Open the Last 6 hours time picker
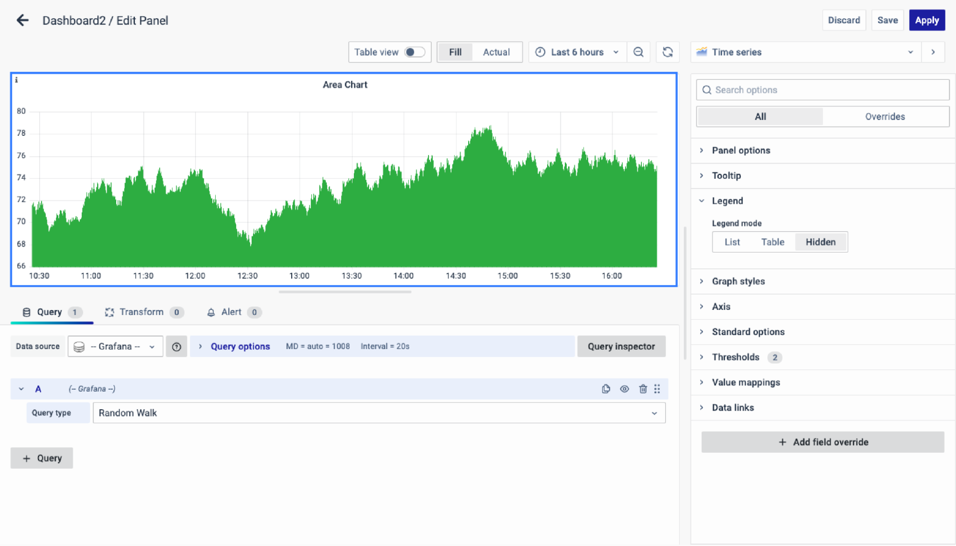Image resolution: width=956 pixels, height=546 pixels. click(x=577, y=52)
